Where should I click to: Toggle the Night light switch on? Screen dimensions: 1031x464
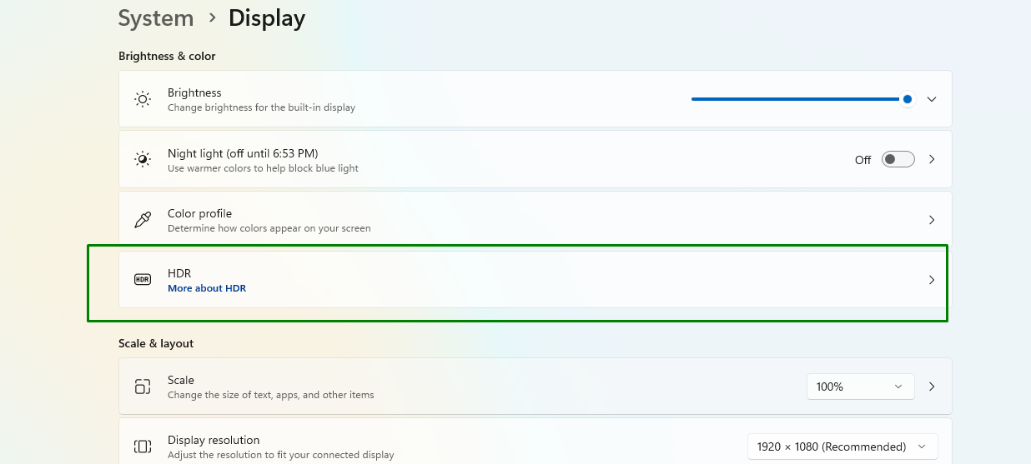point(898,159)
